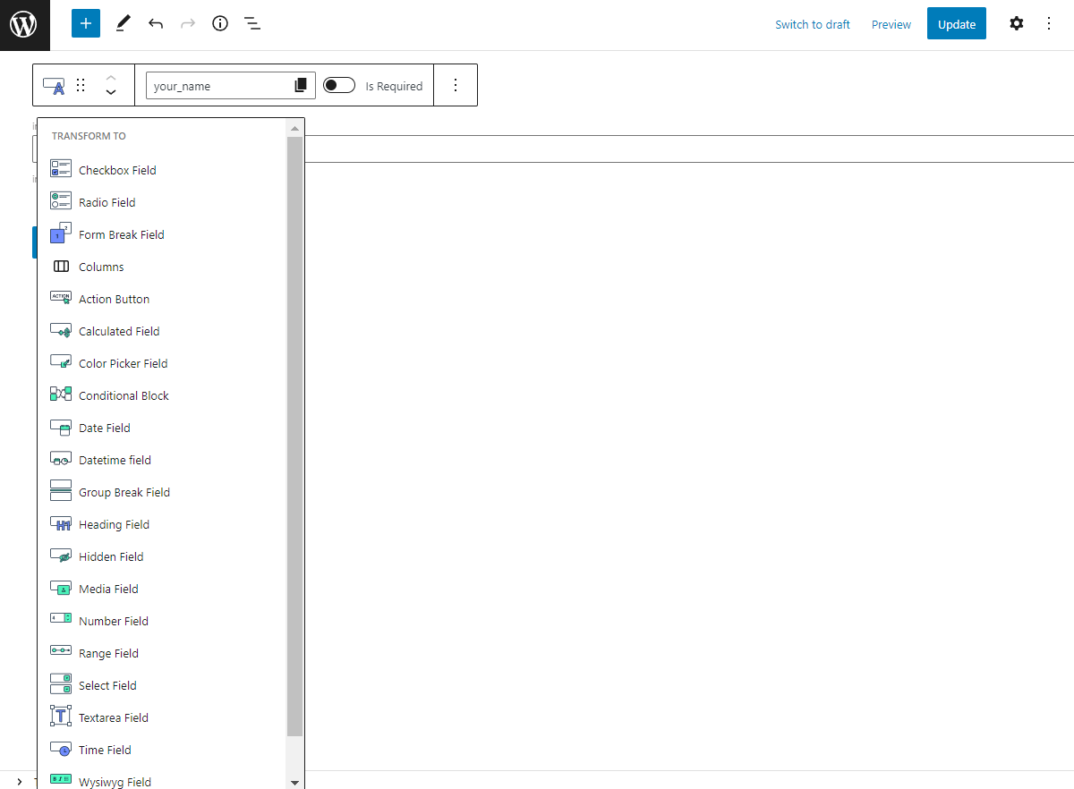This screenshot has height=789, width=1074.
Task: Copy the your_name meta key via the copy icon
Action: (x=301, y=85)
